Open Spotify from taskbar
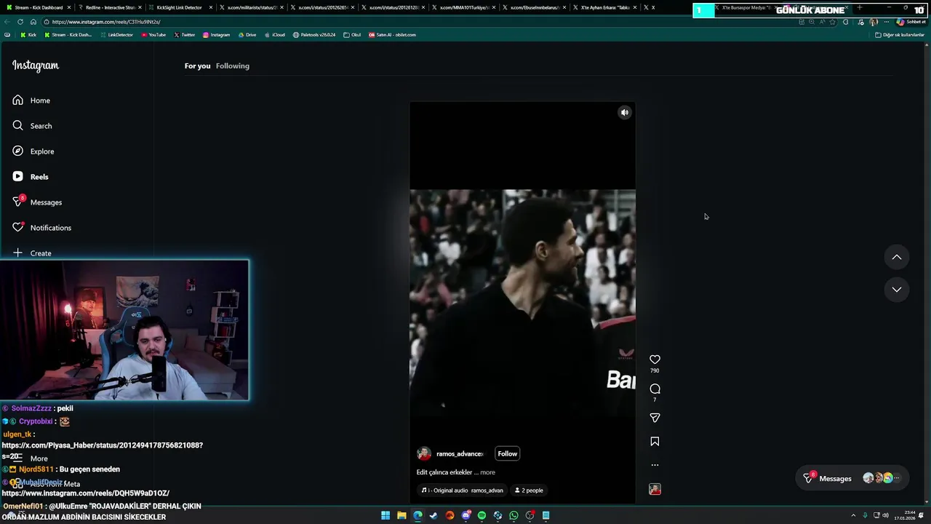Viewport: 931px width, 524px height. click(482, 515)
